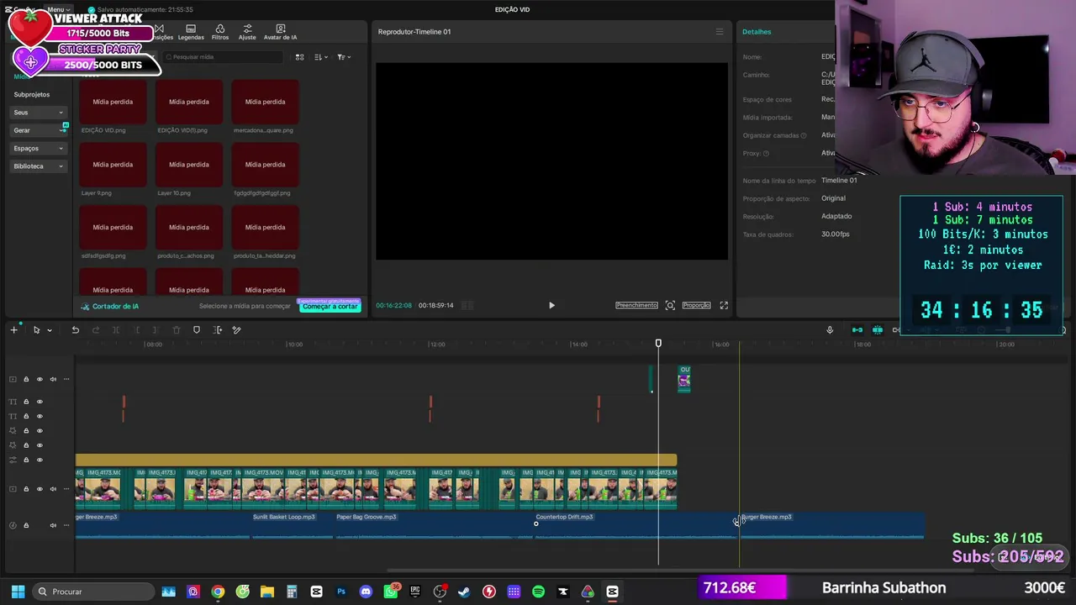Open the Proporção aspect ratio dropdown
The image size is (1076, 605).
(x=696, y=305)
